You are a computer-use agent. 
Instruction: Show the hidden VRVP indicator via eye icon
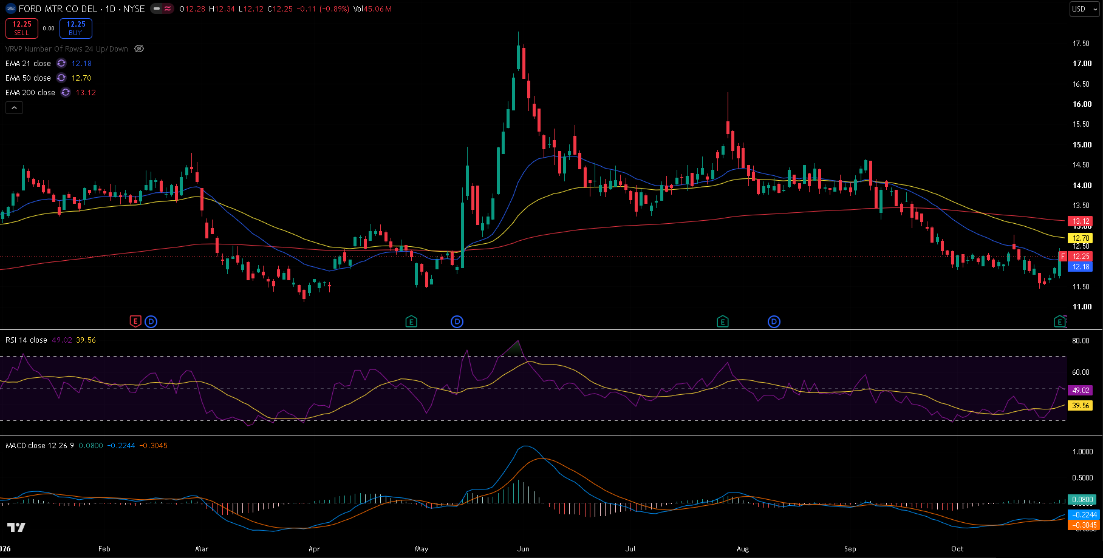[x=139, y=49]
